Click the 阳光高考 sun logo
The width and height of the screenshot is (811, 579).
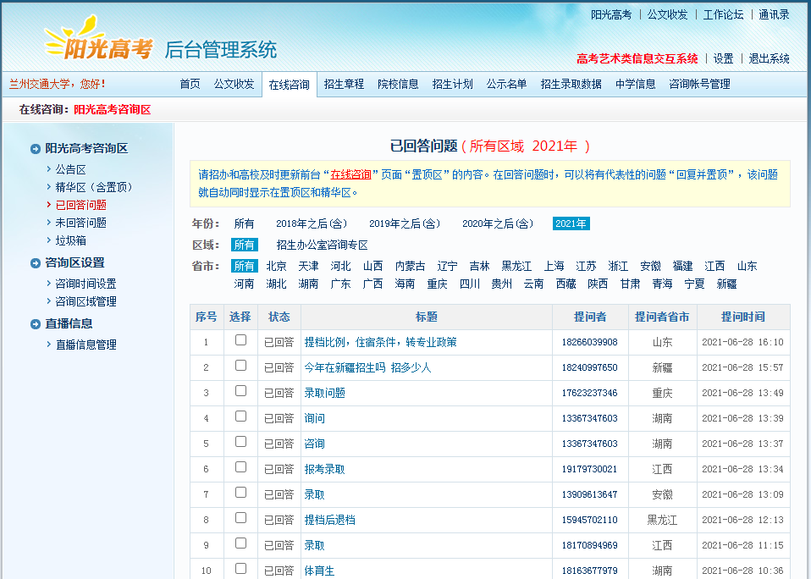tap(97, 42)
